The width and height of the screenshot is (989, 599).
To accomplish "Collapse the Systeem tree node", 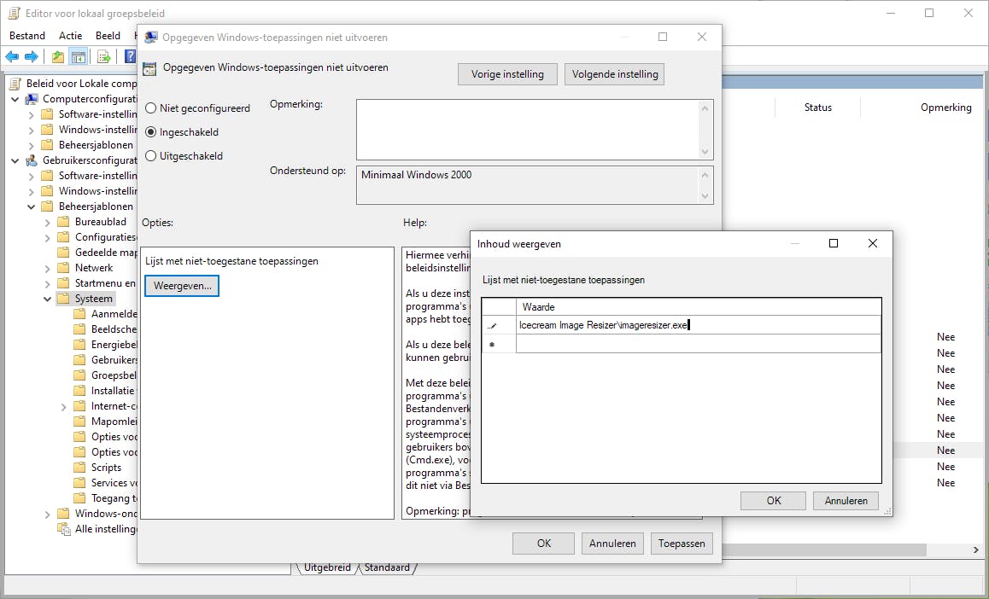I will point(47,299).
